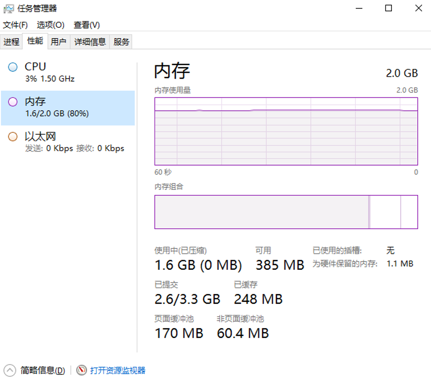431x388 pixels.
Task: Click the 2.0 GB total capacity text
Action: [x=402, y=73]
